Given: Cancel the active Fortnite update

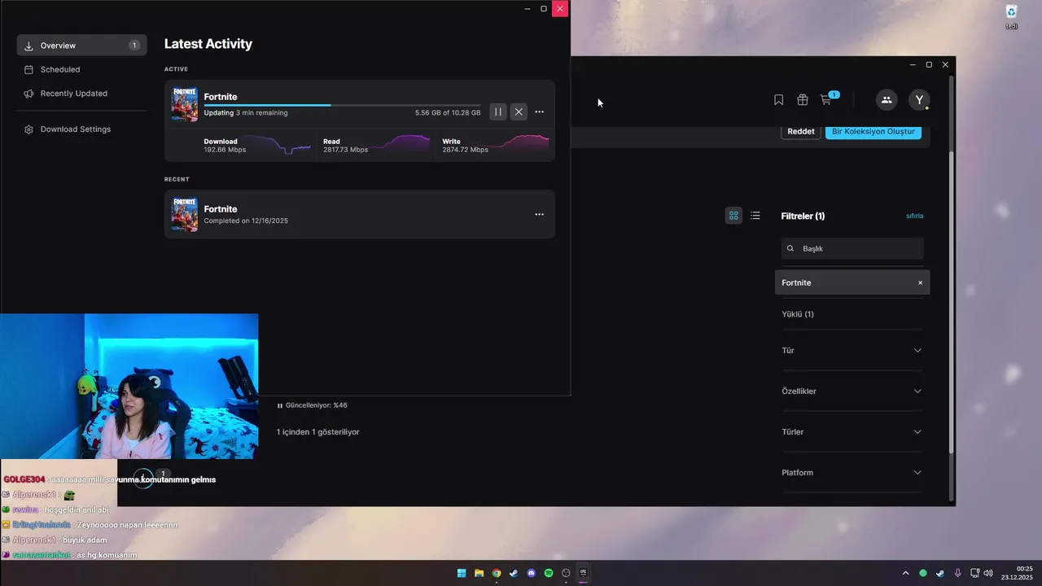Looking at the screenshot, I should tap(519, 112).
